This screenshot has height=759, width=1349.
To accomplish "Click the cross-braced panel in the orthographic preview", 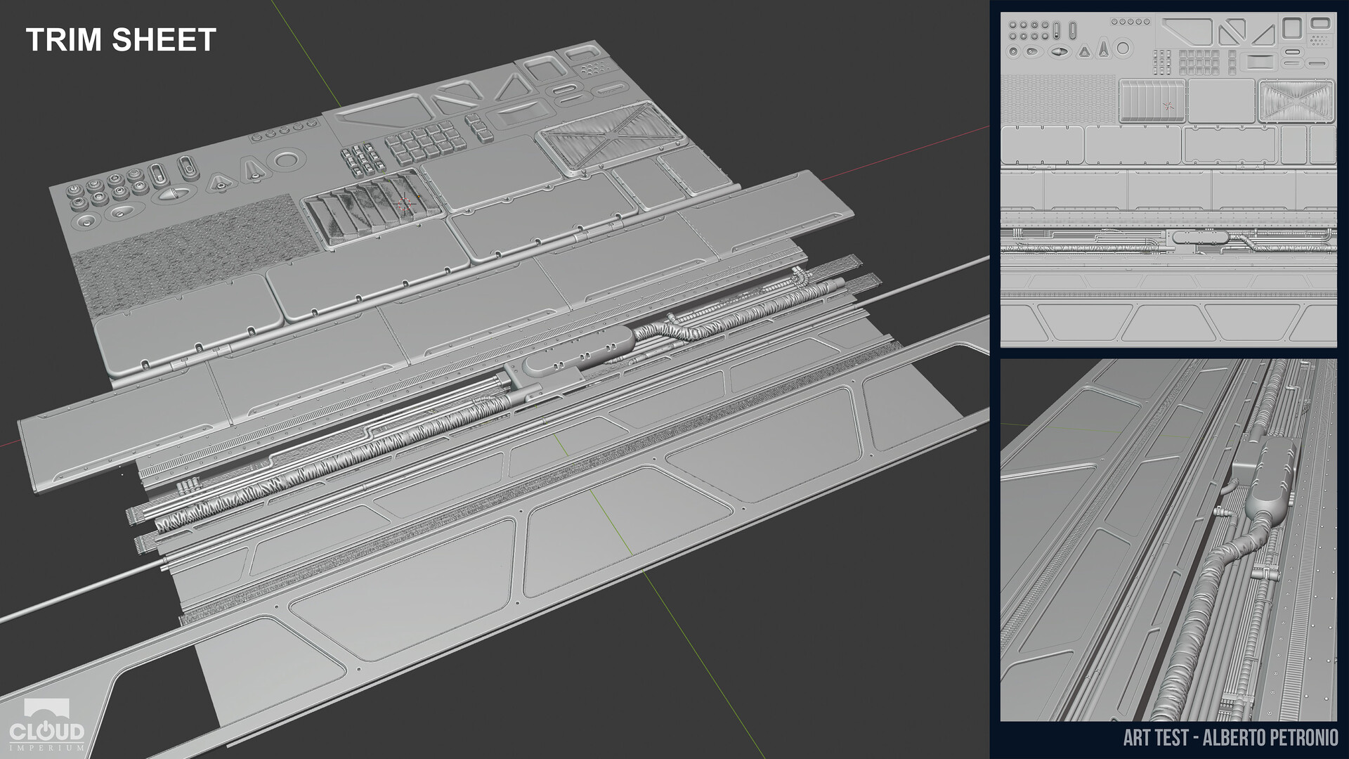I will [x=1296, y=101].
